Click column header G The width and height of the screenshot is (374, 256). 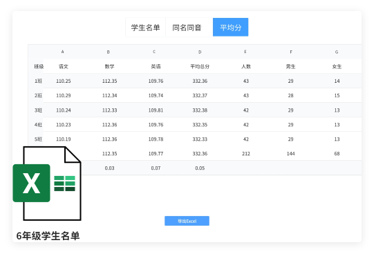tap(337, 52)
